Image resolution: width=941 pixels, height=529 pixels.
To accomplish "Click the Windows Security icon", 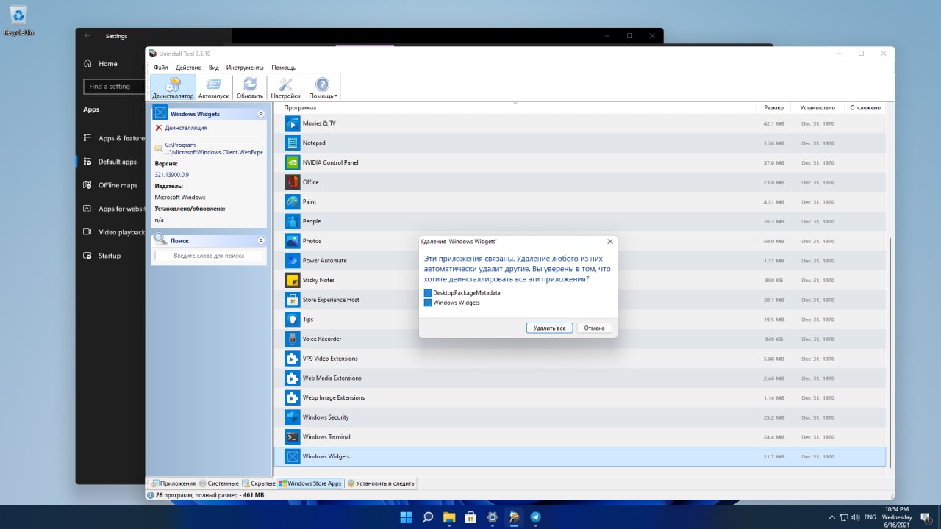I will tap(292, 417).
